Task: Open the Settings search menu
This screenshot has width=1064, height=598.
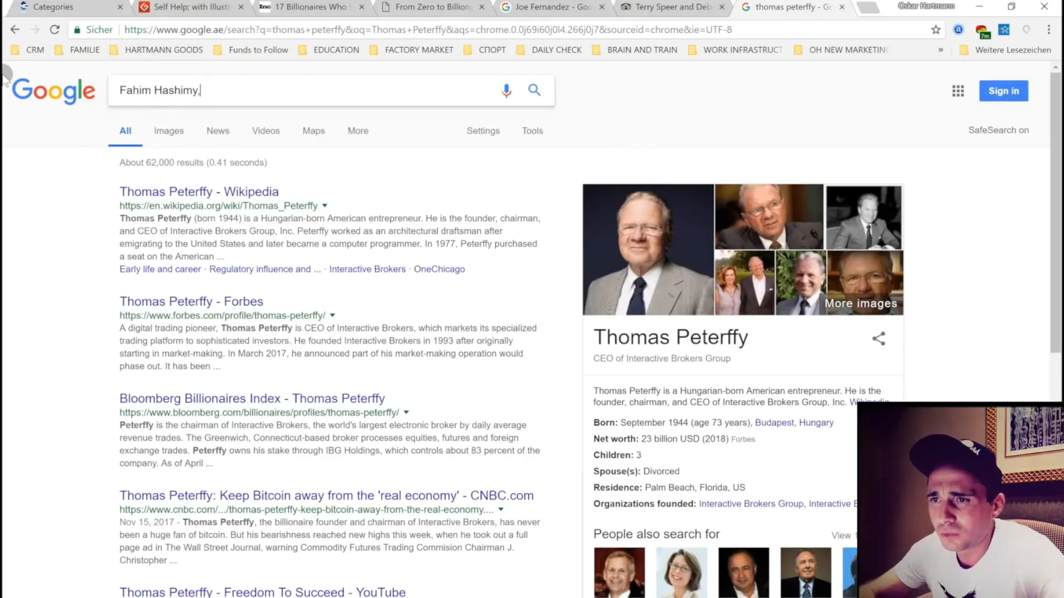Action: pos(483,131)
